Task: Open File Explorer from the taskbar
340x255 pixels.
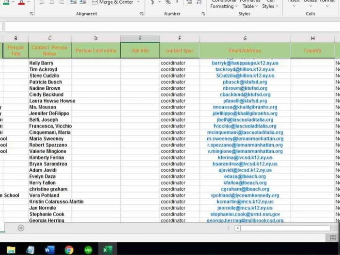Action: click(11, 250)
